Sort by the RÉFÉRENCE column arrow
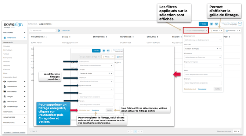The image size is (246, 136). pyautogui.click(x=133, y=37)
